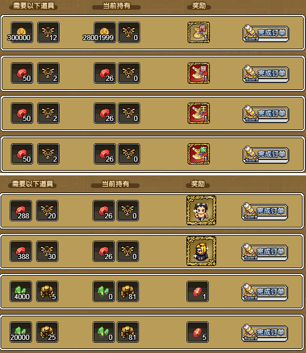The width and height of the screenshot is (306, 353).
Task: Select the 暴 reward pouch icon
Action: point(198,73)
